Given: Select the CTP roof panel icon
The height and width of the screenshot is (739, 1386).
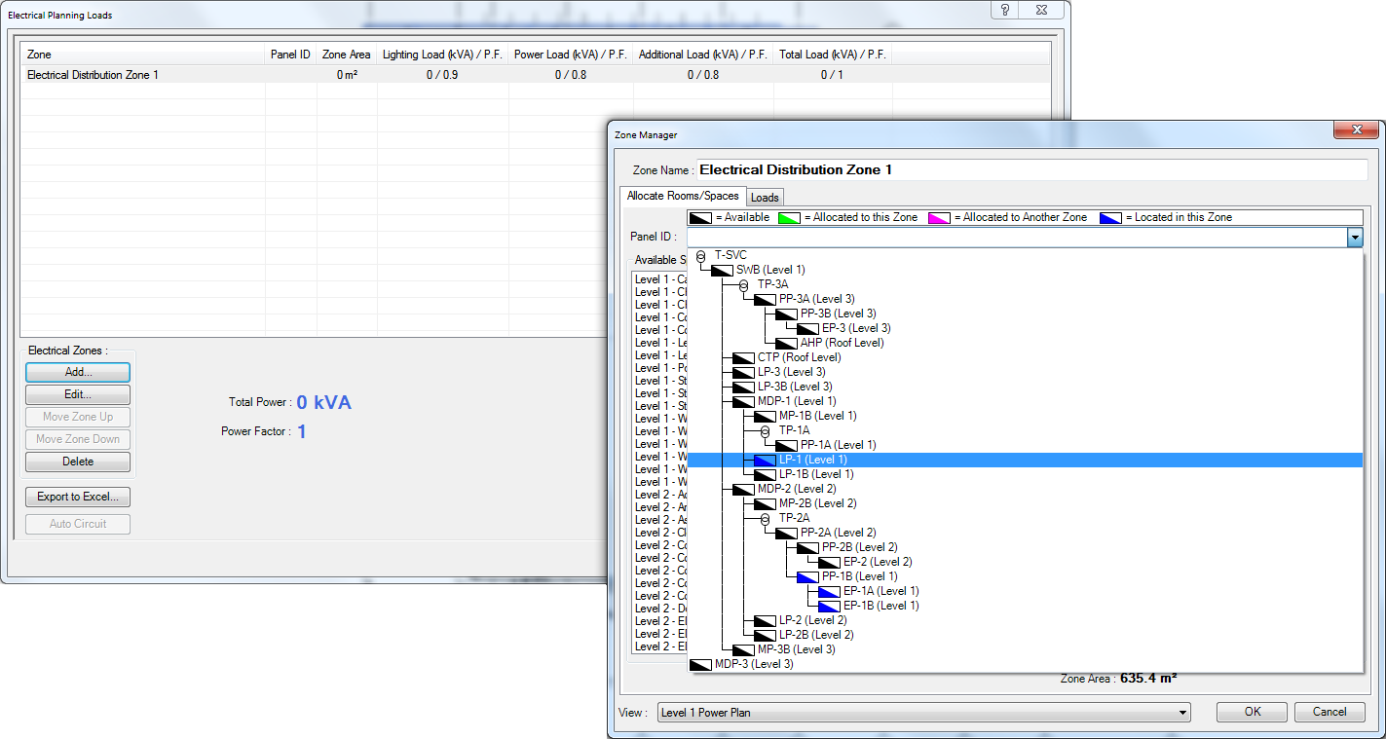Looking at the screenshot, I should coord(741,357).
